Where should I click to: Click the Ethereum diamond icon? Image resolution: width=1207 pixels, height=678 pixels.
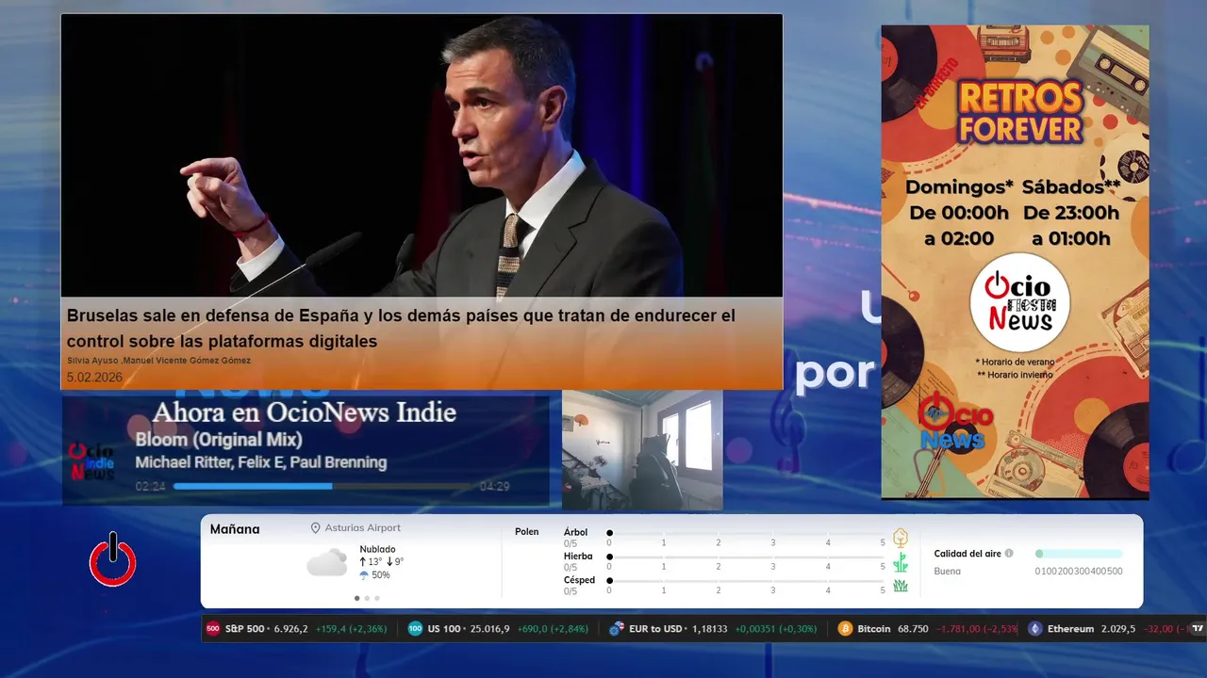click(x=1035, y=628)
